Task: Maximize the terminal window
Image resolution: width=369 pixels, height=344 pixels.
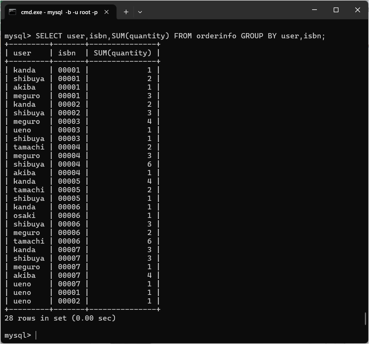Action: [x=336, y=10]
